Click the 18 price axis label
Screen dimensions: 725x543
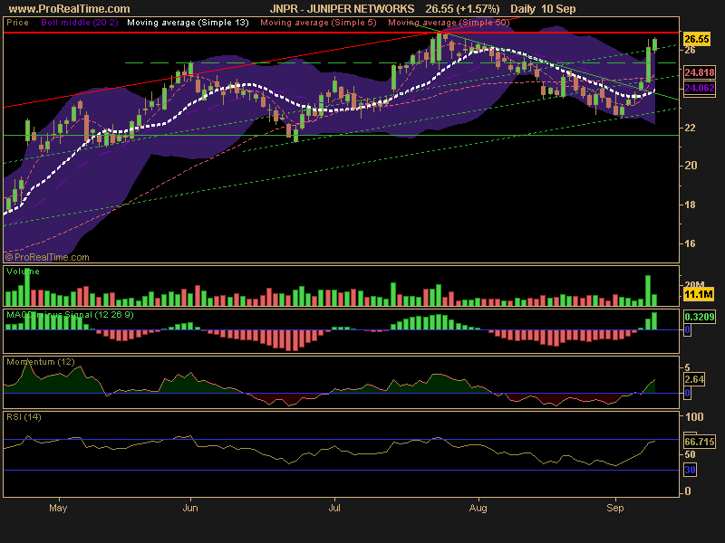click(690, 205)
